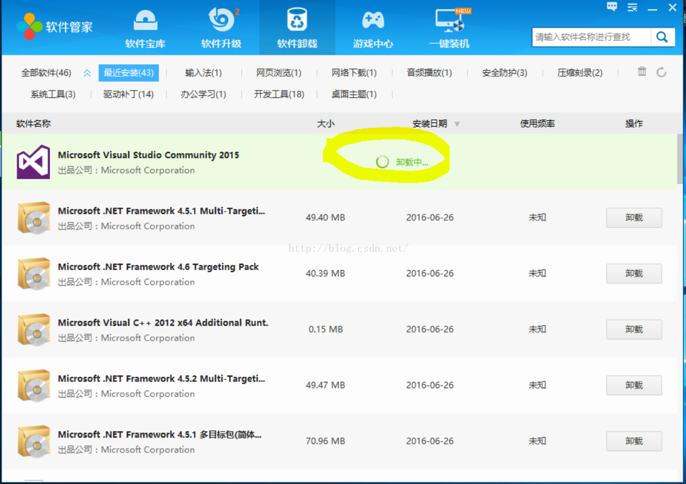This screenshot has height=484, width=686.
Task: Click the 40.39 MB size value
Action: point(325,274)
